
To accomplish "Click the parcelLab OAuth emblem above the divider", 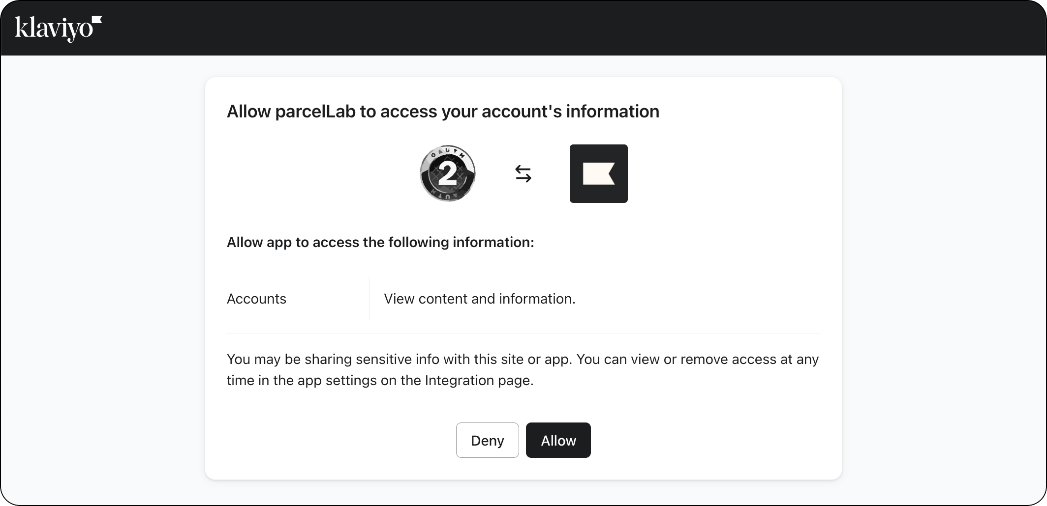I will coord(447,173).
